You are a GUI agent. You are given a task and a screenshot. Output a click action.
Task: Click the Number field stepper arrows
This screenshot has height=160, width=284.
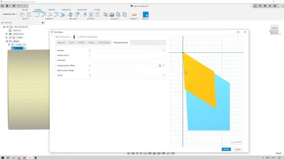(164, 50)
